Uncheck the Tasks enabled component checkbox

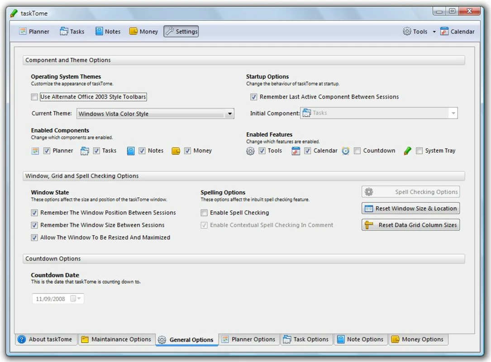96,151
